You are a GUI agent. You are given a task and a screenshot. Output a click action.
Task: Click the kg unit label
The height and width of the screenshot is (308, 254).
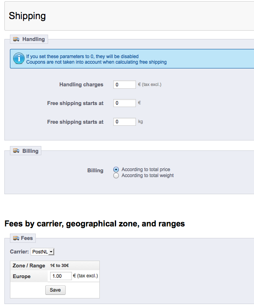[x=140, y=122]
